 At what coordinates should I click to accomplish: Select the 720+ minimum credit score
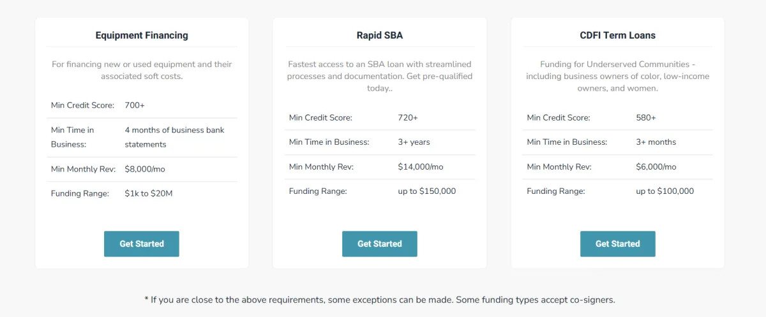coord(408,117)
